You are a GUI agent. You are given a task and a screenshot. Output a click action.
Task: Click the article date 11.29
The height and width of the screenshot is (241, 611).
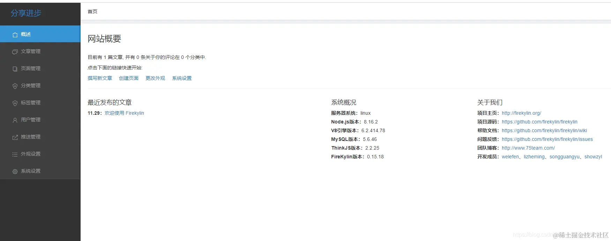point(94,113)
